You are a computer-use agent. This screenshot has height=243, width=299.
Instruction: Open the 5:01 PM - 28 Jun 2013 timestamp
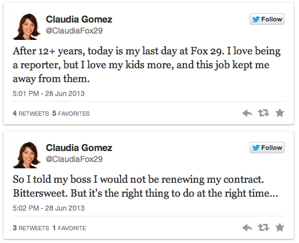pyautogui.click(x=49, y=94)
